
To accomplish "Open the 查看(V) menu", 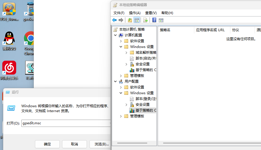I will 151,13.
